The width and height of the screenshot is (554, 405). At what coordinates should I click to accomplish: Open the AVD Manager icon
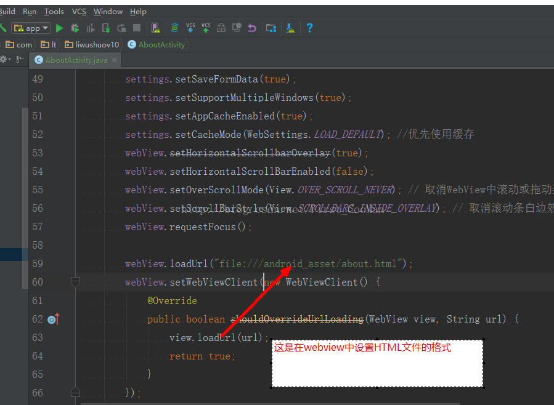pos(155,28)
